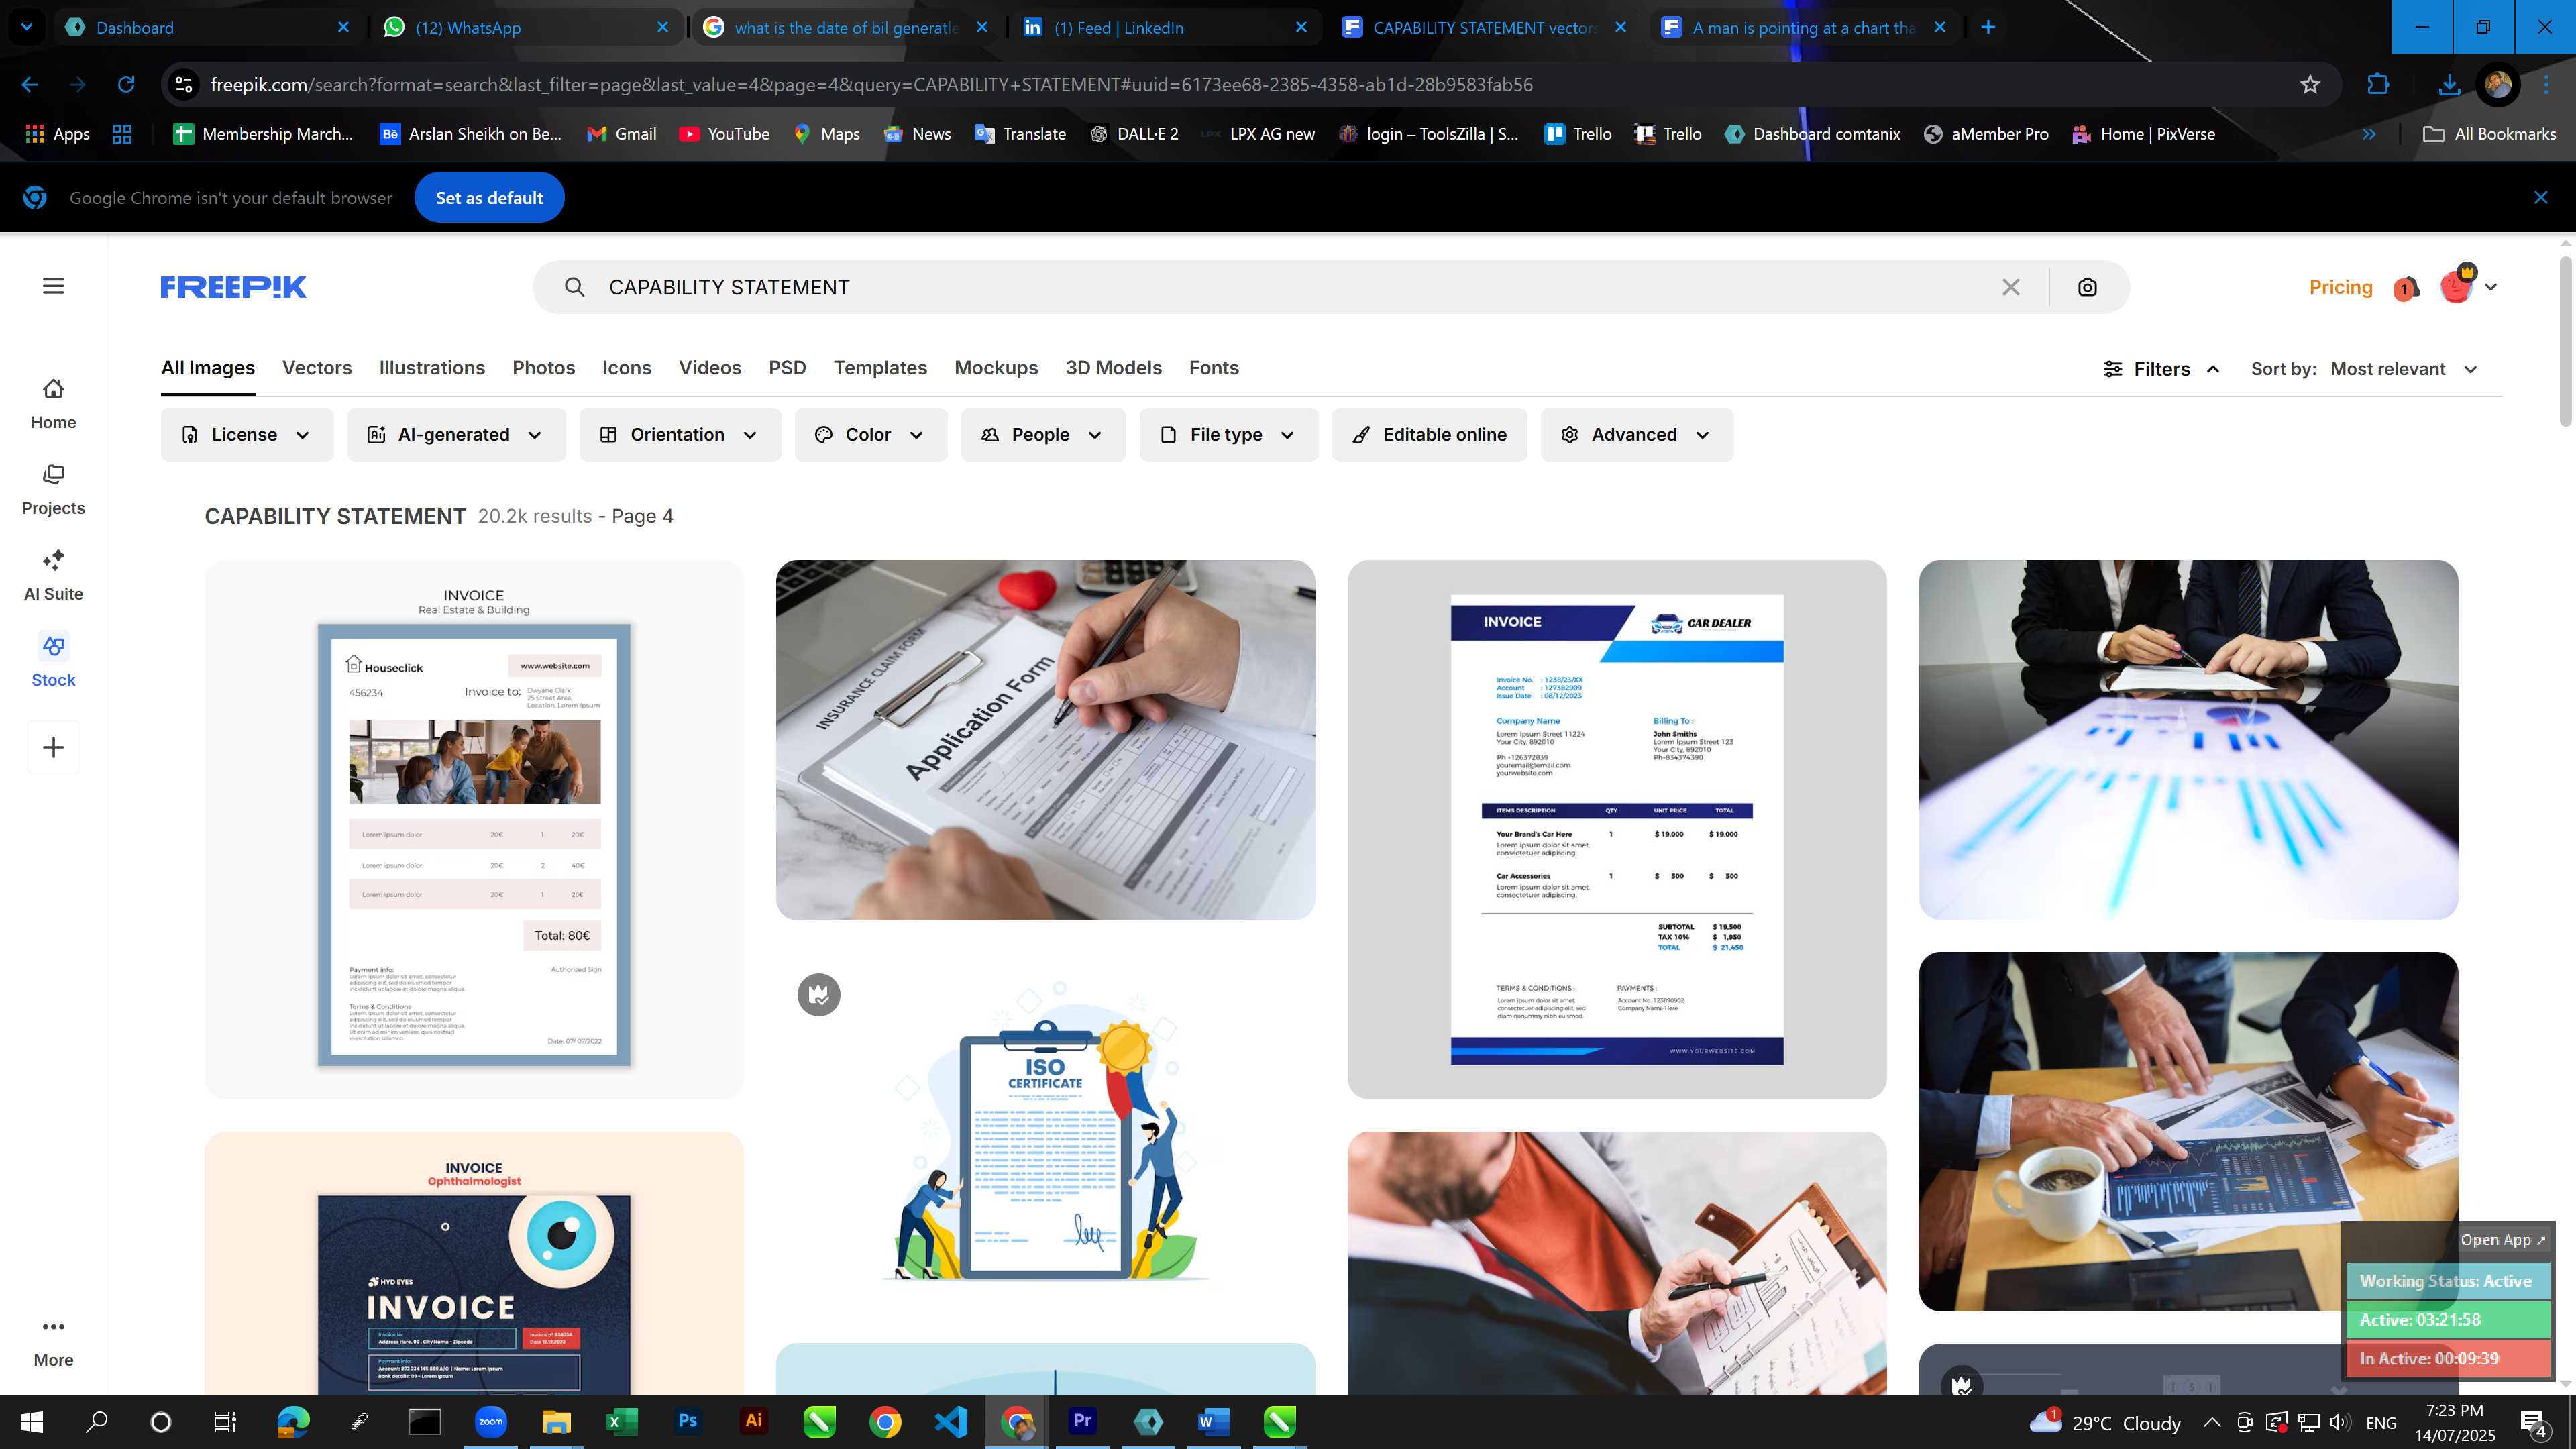Click the search magnifier icon
This screenshot has height=1449, width=2576.
574,287
